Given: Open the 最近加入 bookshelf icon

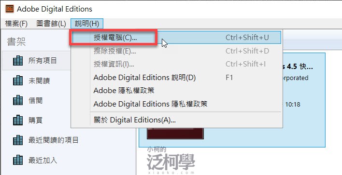Looking at the screenshot, I should (x=18, y=160).
